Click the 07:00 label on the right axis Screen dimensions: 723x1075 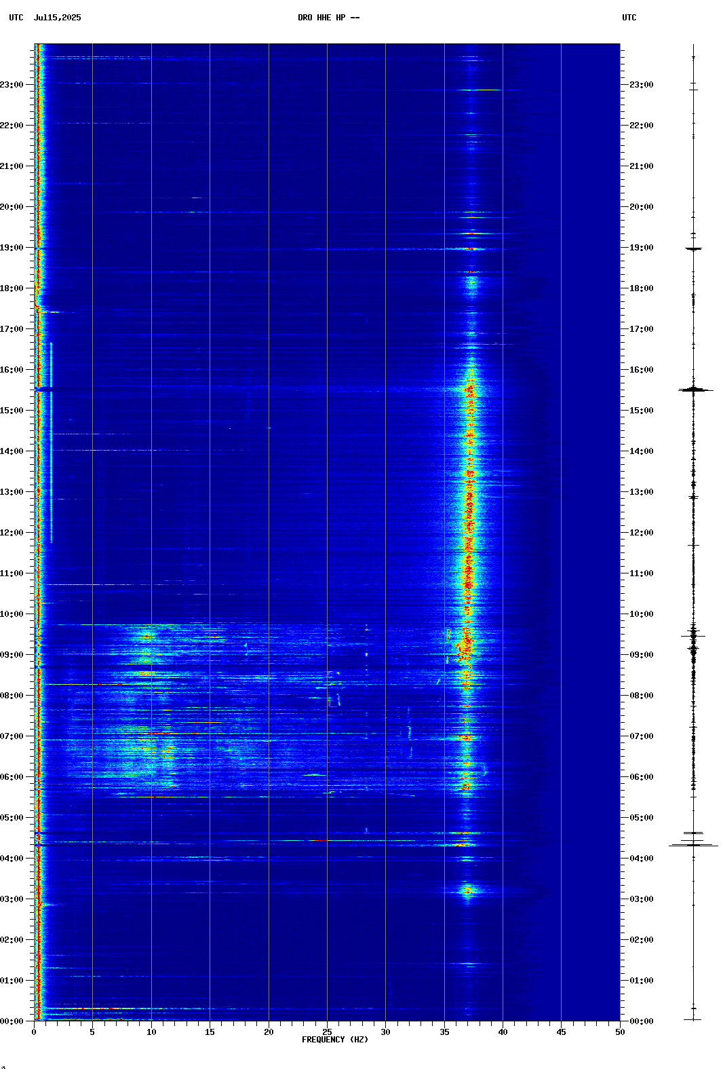tap(642, 736)
